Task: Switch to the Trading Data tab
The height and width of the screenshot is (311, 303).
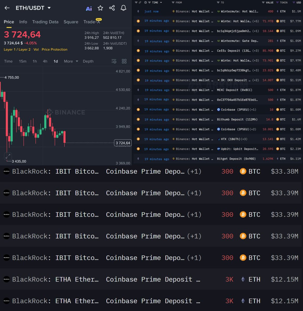Action: click(45, 22)
